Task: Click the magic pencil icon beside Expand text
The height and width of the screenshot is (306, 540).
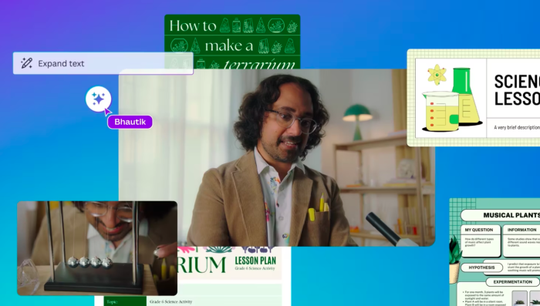Action: click(x=26, y=63)
